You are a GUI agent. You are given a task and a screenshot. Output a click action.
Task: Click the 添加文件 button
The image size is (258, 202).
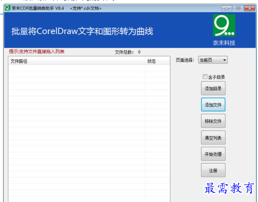click(213, 105)
